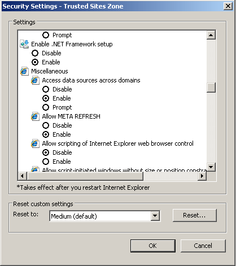
Task: Select Disable for .NET Framework setup
Action: click(x=35, y=53)
